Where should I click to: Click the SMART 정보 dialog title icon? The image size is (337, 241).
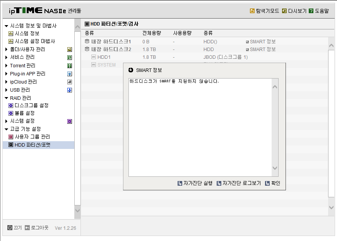tap(131, 70)
